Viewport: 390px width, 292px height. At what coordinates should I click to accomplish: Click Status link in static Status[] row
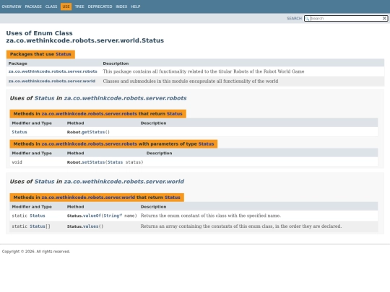(x=38, y=226)
